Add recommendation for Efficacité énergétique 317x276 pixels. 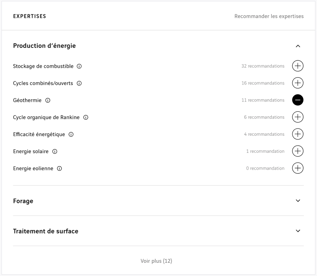pos(298,134)
